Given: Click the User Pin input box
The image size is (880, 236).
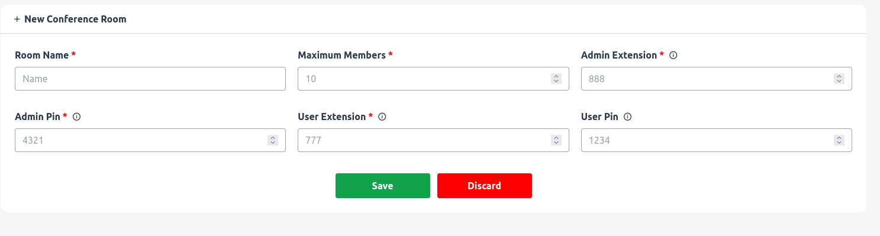Looking at the screenshot, I should click(x=716, y=140).
